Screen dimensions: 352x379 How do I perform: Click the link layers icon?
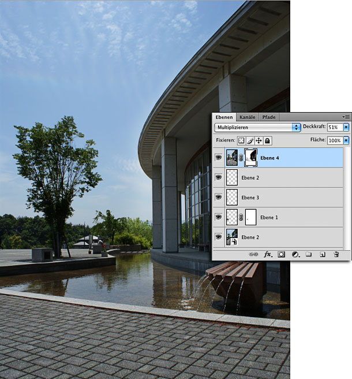coord(253,254)
